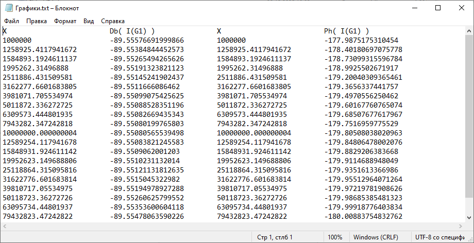Viewport: 474px width, 243px height.
Task: Click value -89.5510231132014
Action: point(144,161)
